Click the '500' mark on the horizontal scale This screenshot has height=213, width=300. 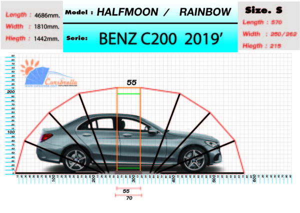pos(214,178)
